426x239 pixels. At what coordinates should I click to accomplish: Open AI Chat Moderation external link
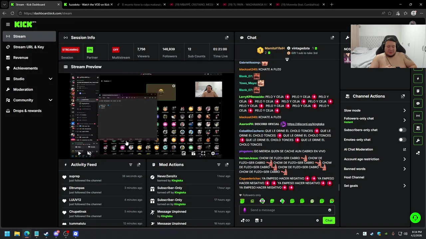point(404,150)
